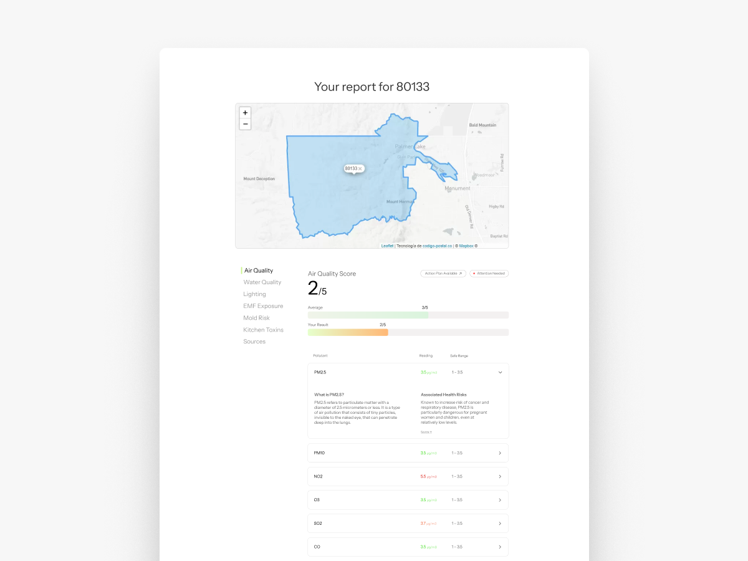Viewport: 748px width, 561px height.
Task: Click the Safe Range column header
Action: [459, 356]
